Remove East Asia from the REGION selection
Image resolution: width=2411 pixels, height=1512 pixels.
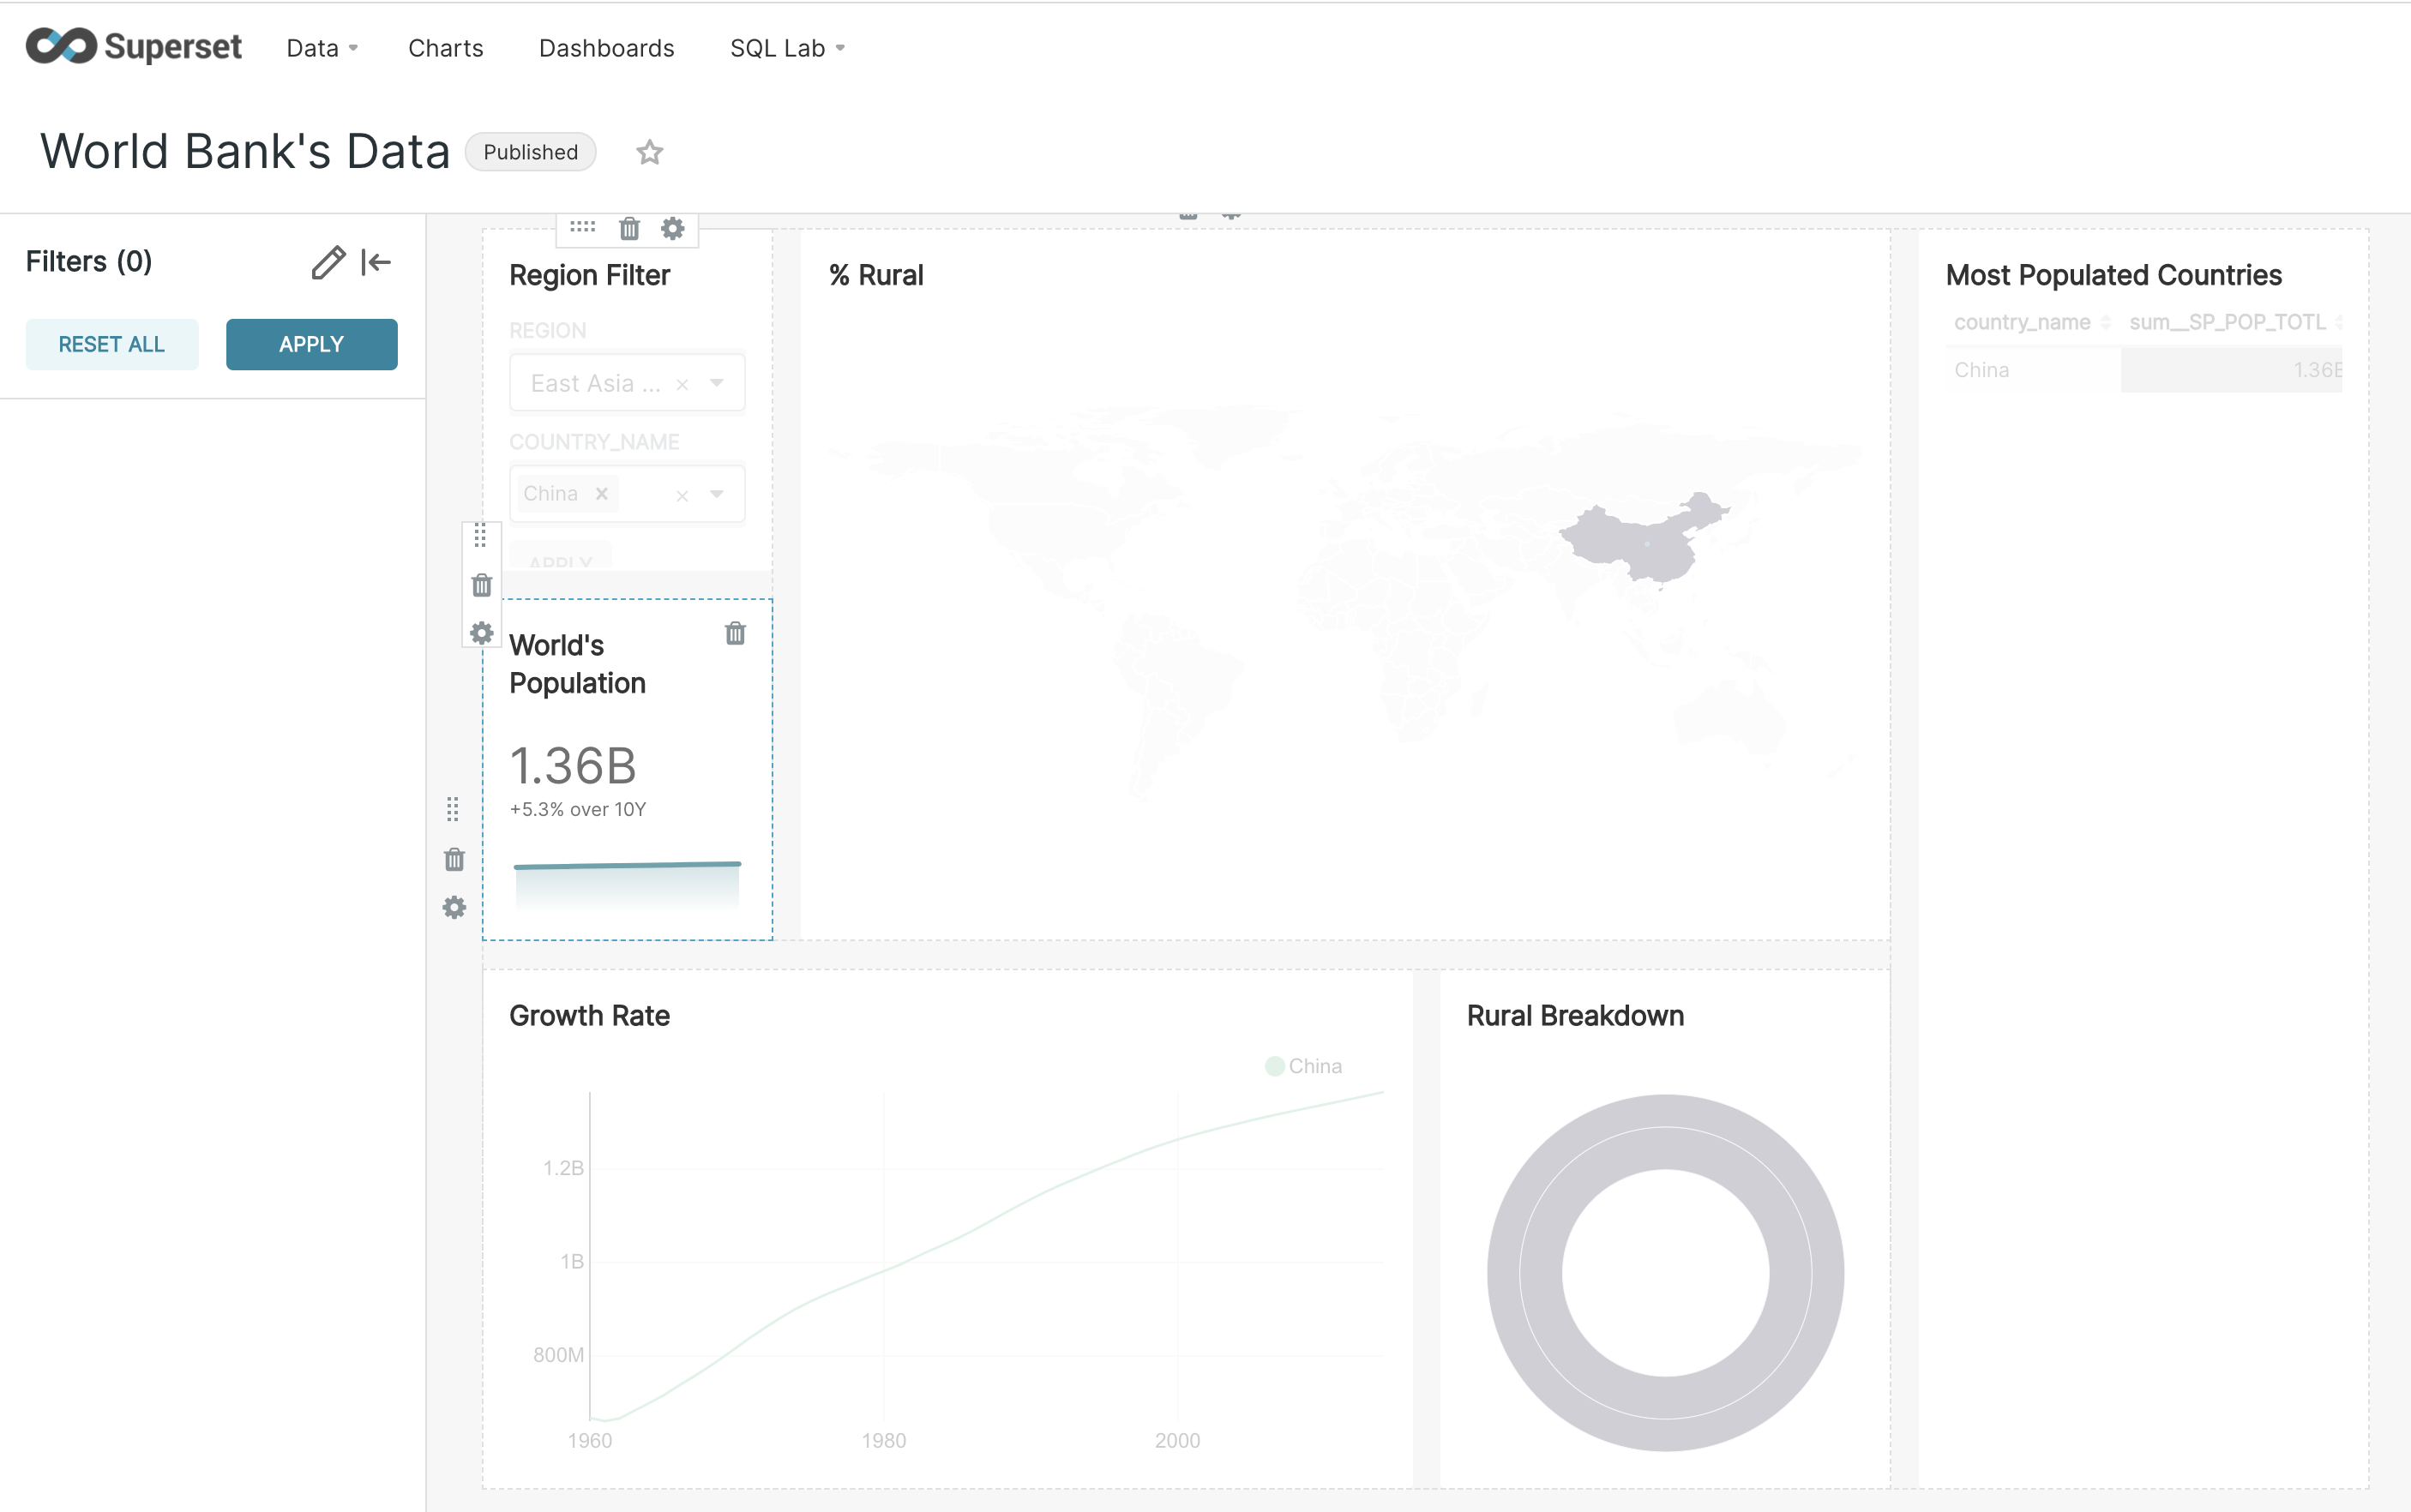click(683, 383)
